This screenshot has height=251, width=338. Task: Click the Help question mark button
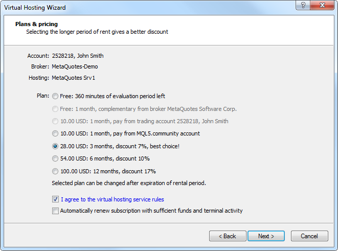pyautogui.click(x=304, y=5)
